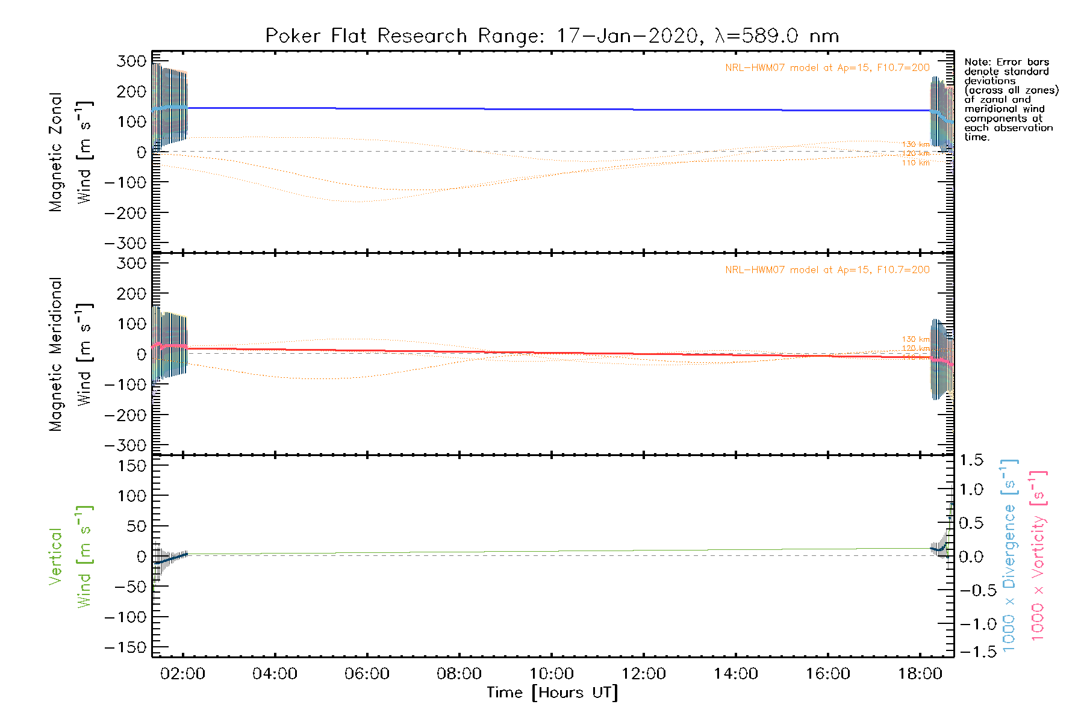Click the '300' tick in the Zonal Wind panel

132,61
